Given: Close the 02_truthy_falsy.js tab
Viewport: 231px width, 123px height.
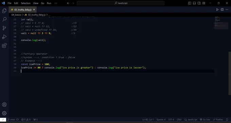Looking at the screenshot, I should tap(34, 10).
